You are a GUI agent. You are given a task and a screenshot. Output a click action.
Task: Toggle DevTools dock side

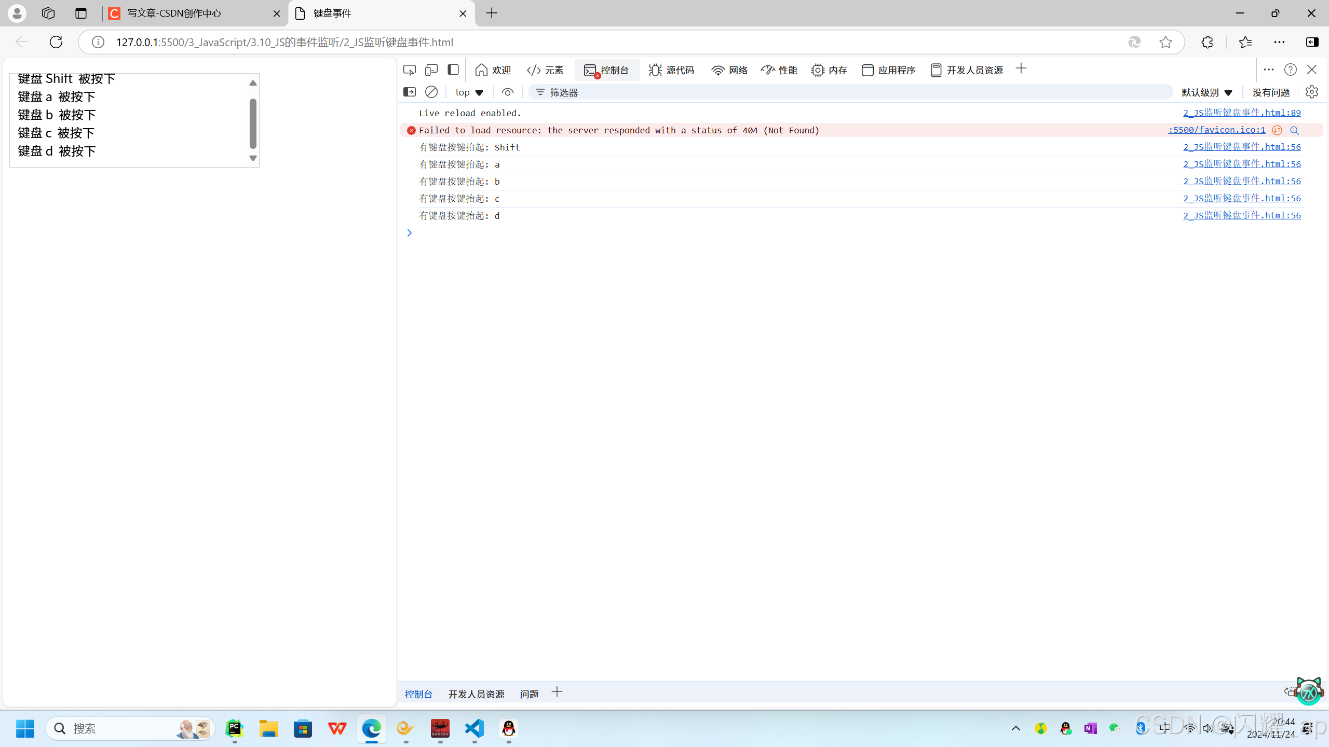453,70
